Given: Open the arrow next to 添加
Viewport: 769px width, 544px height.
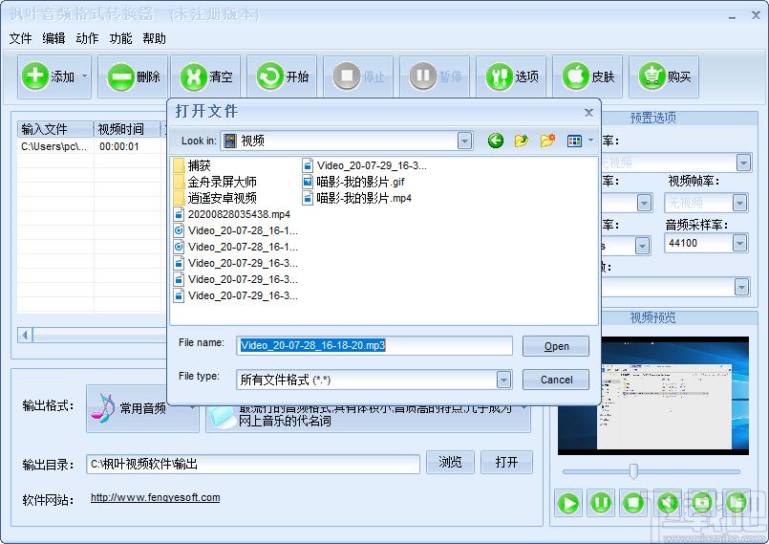Looking at the screenshot, I should (85, 76).
